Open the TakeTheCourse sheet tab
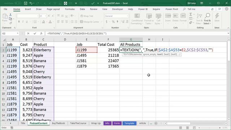Screen dimensions: 231x130 (78, 123)
